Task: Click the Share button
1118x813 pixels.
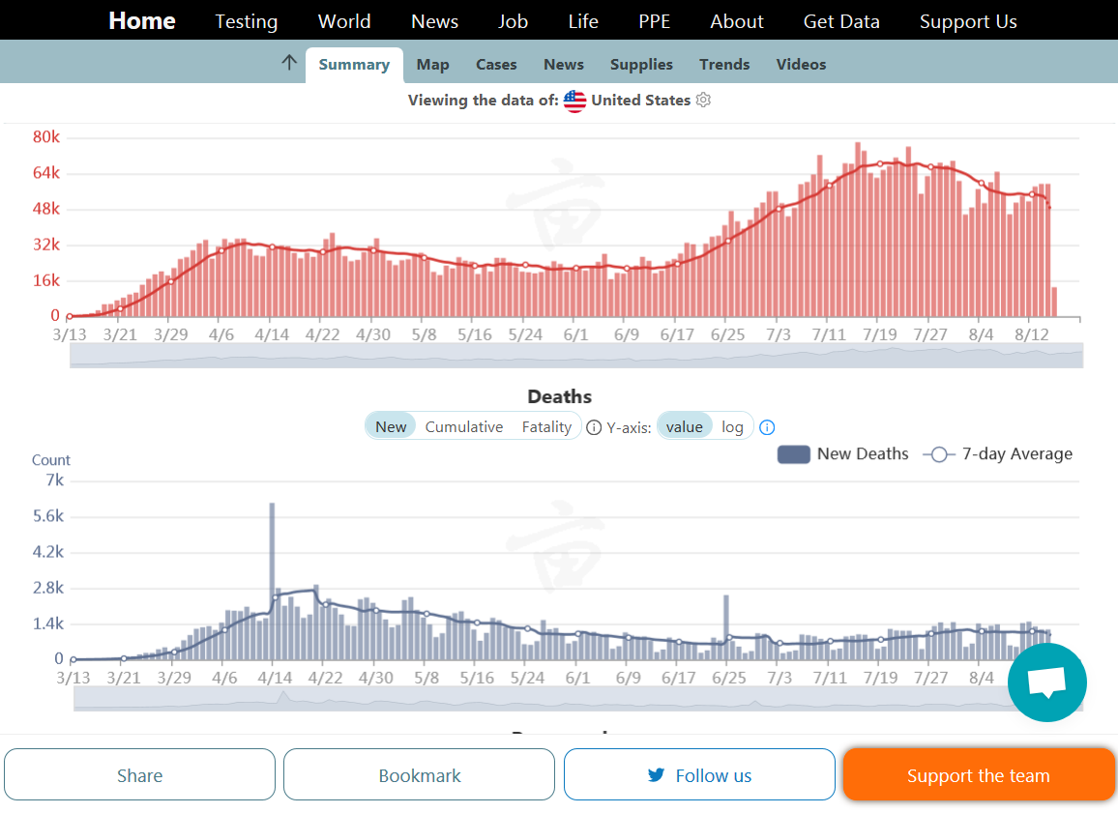Action: (140, 775)
